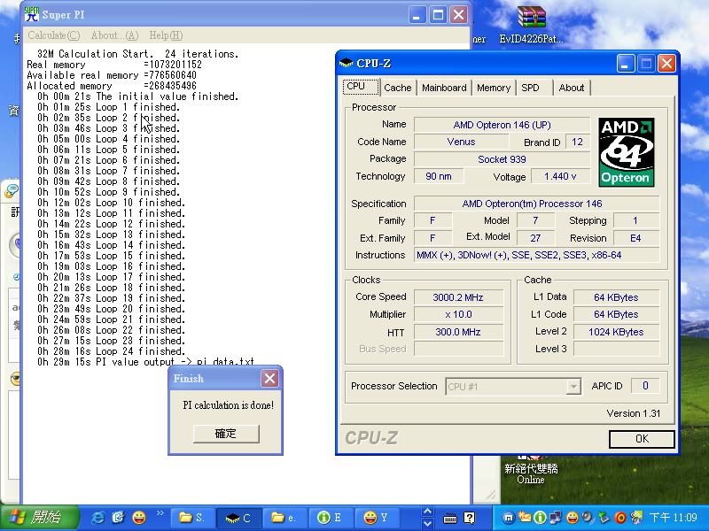Click the help question mark icon in taskbar

pyautogui.click(x=470, y=518)
